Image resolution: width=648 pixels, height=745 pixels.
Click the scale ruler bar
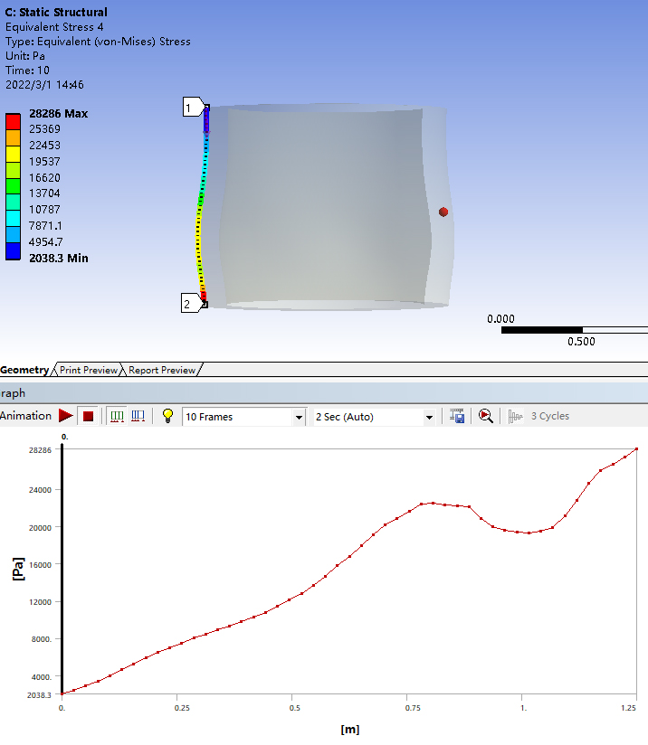pos(575,330)
